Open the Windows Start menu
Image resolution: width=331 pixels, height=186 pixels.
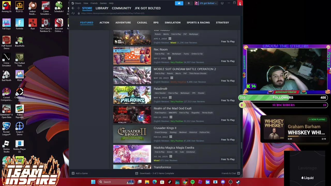click(x=93, y=182)
